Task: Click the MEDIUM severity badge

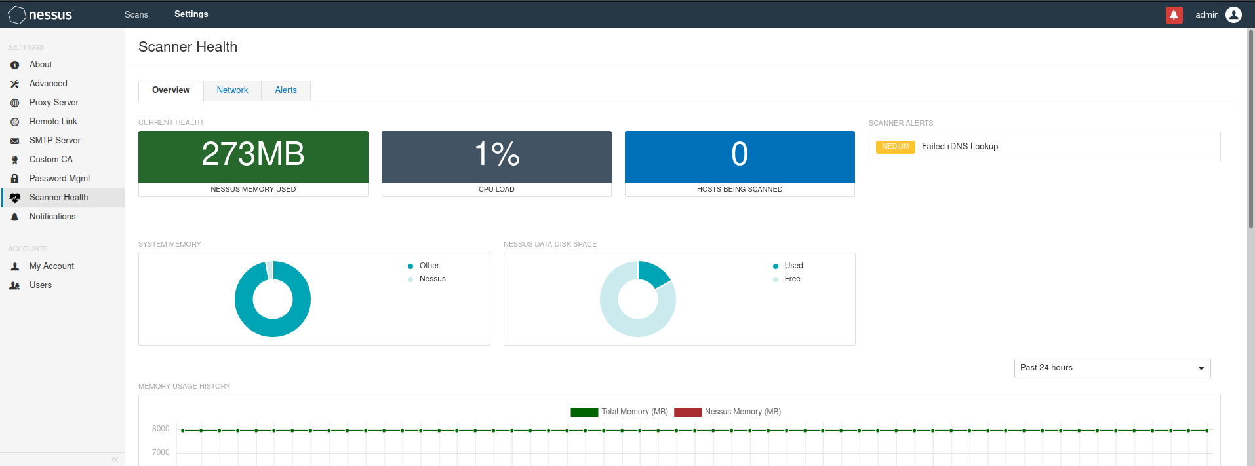Action: 895,147
